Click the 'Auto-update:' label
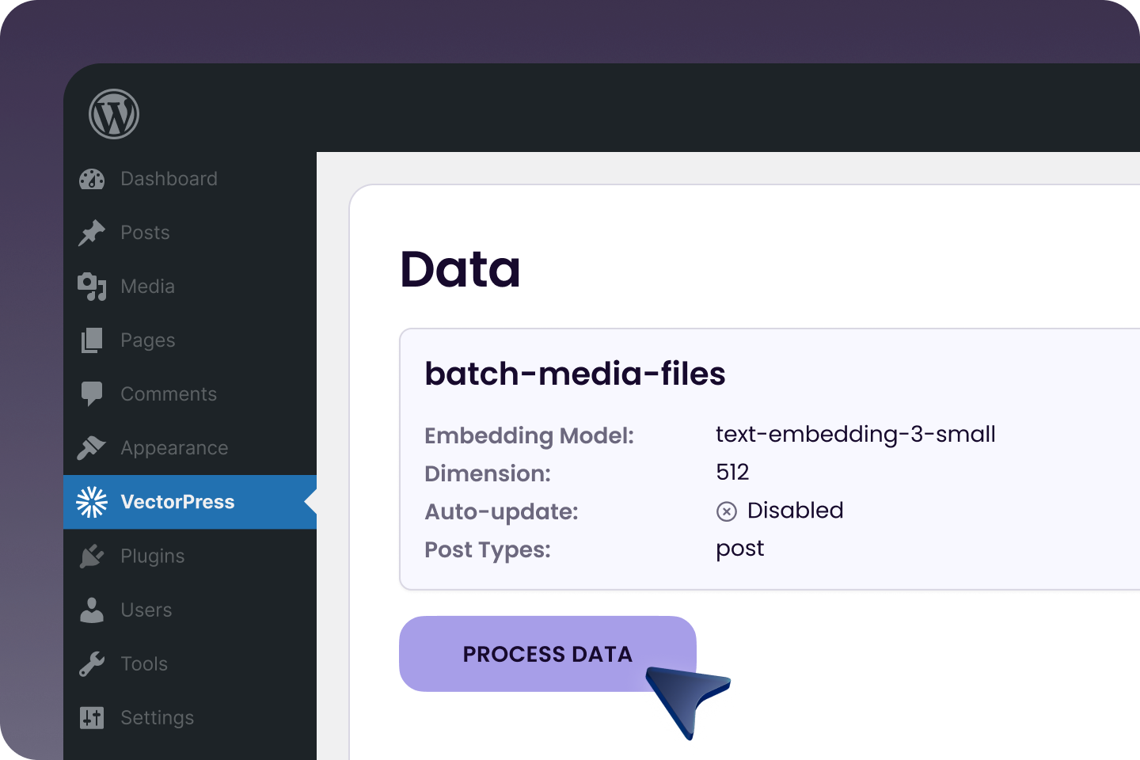This screenshot has width=1140, height=760. click(x=501, y=511)
